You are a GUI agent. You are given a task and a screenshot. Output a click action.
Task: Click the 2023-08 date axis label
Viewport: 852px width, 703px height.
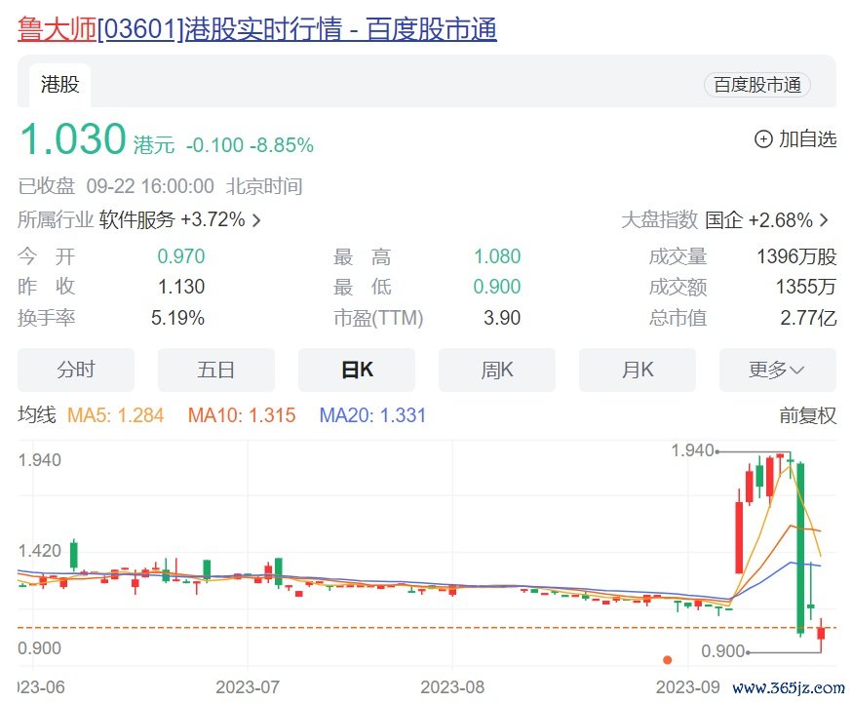click(452, 687)
